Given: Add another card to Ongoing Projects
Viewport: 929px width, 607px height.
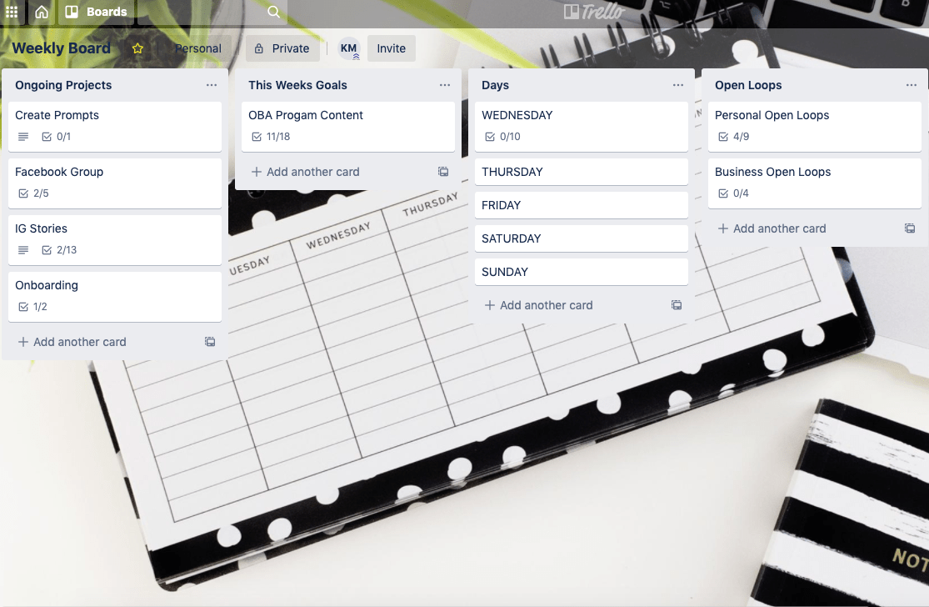Looking at the screenshot, I should [x=72, y=342].
